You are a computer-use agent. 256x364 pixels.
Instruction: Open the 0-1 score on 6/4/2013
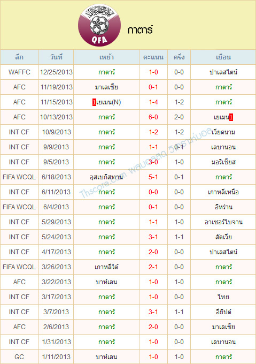point(153,207)
